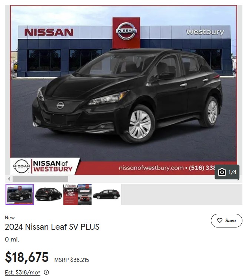The image size is (245, 280).
Task: Click the empty gray area beside thumbnails
Action: (182, 194)
